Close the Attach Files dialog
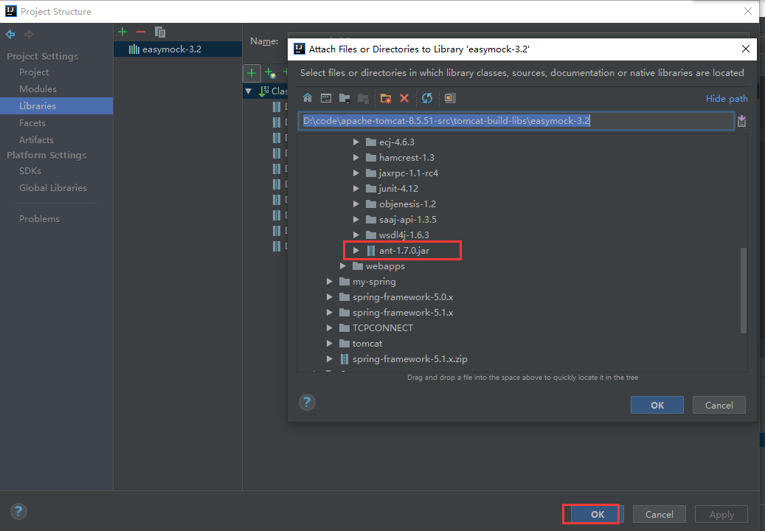The width and height of the screenshot is (765, 531). 746,49
